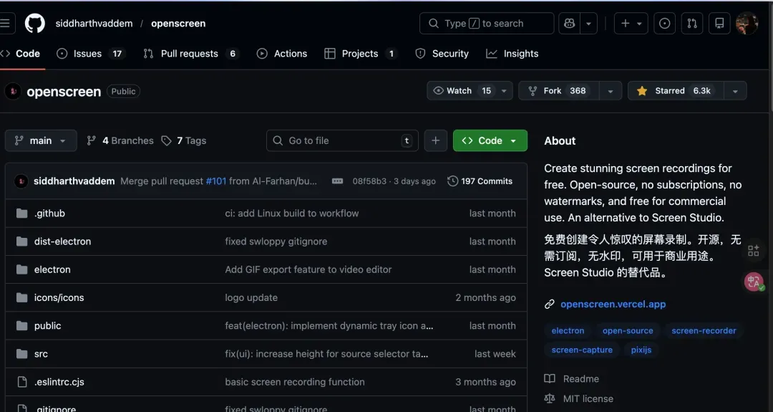The image size is (773, 412).
Task: Select the screen-capture topic tag
Action: click(582, 350)
